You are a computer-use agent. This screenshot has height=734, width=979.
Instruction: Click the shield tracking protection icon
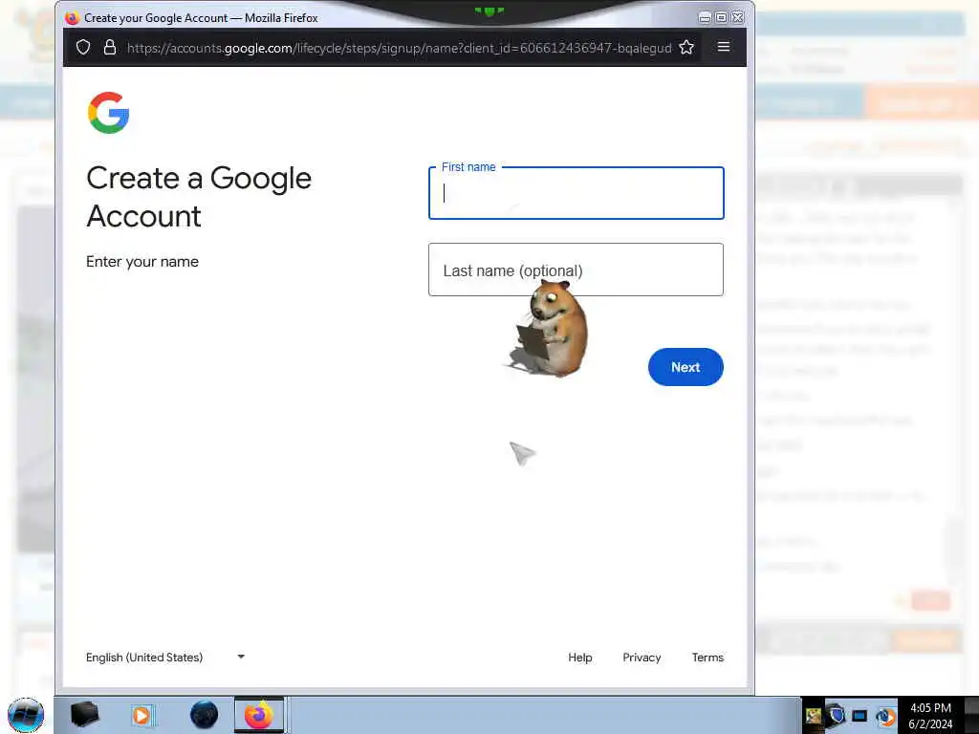pyautogui.click(x=83, y=48)
